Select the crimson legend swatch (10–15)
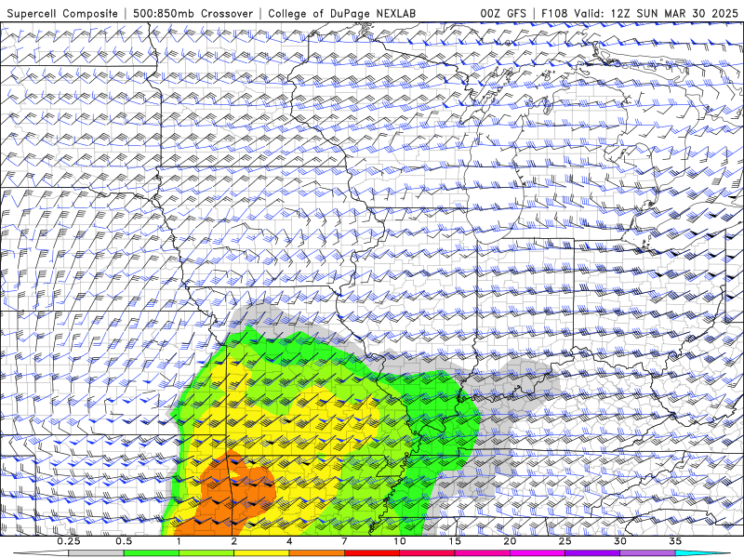 tap(427, 553)
